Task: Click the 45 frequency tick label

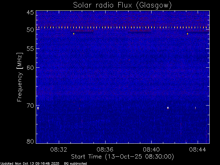Action: 30,12
